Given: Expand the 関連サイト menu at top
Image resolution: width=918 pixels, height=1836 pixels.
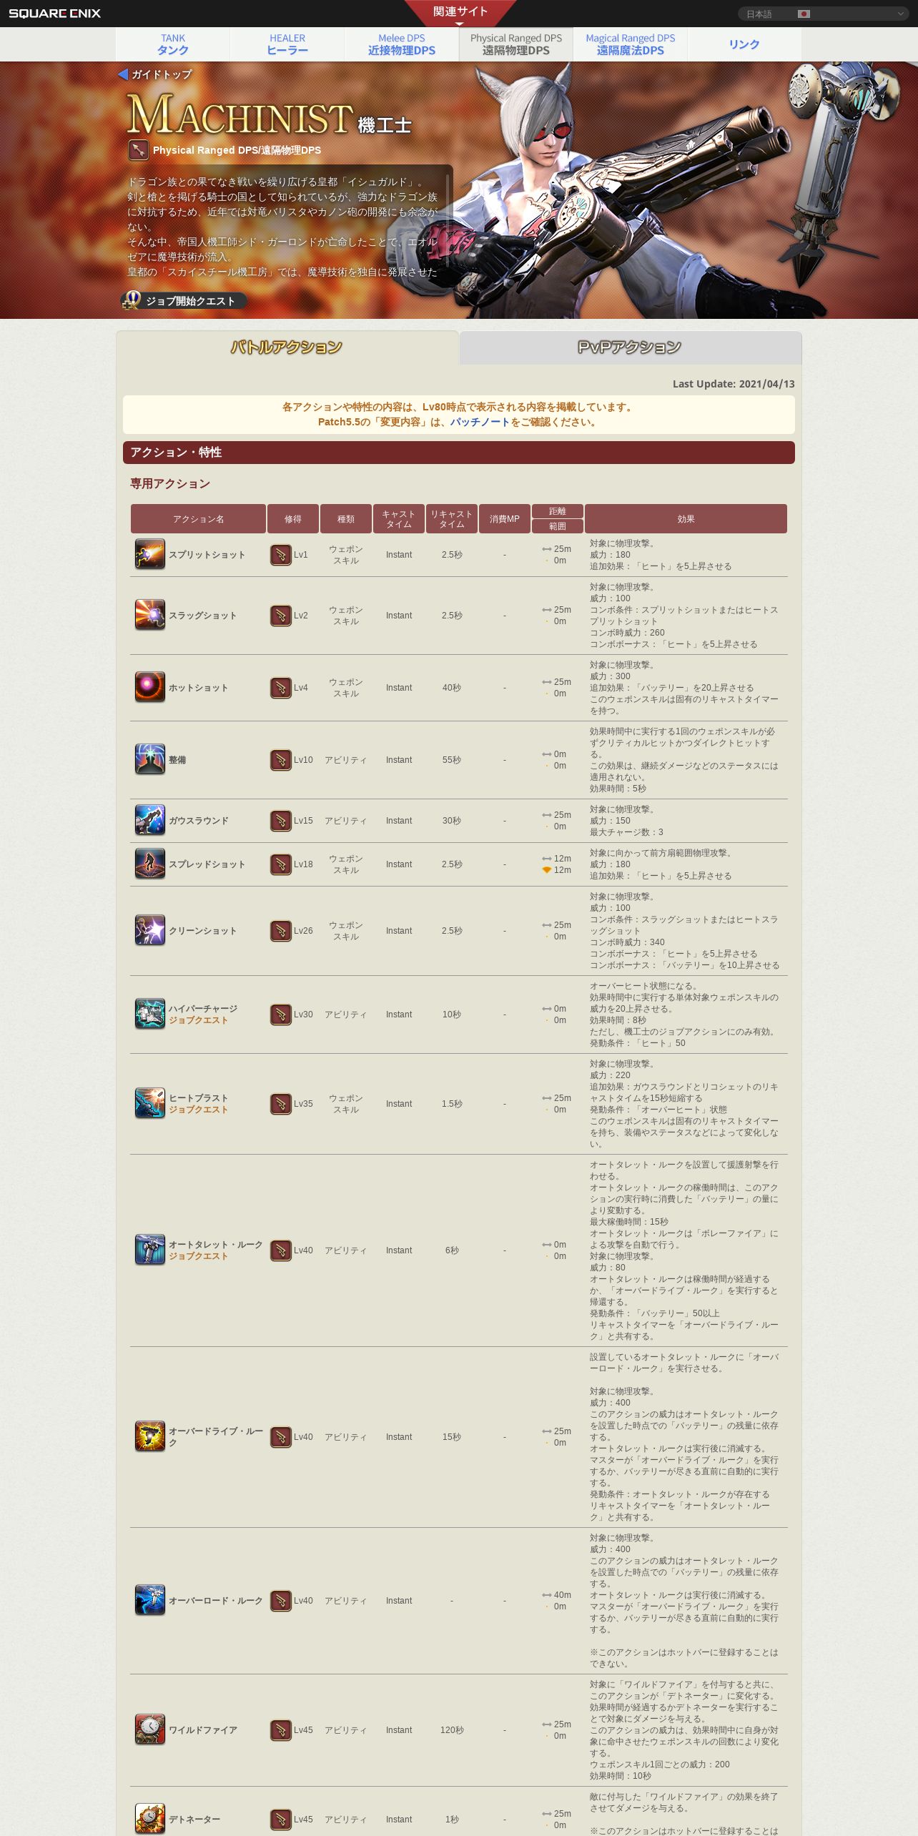Looking at the screenshot, I should (460, 13).
